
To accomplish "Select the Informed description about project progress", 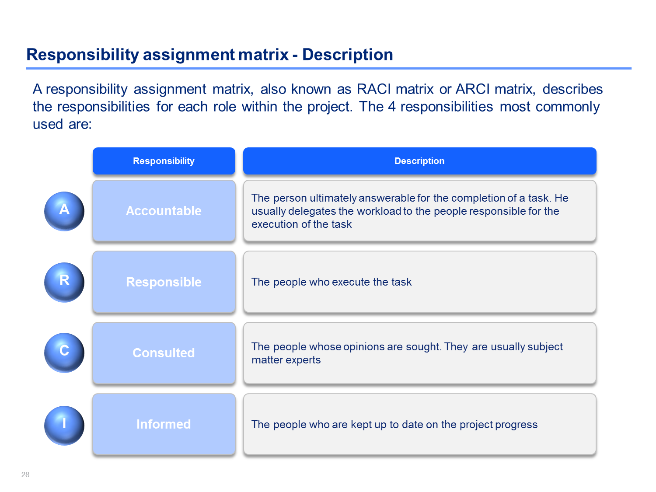I will click(x=420, y=424).
